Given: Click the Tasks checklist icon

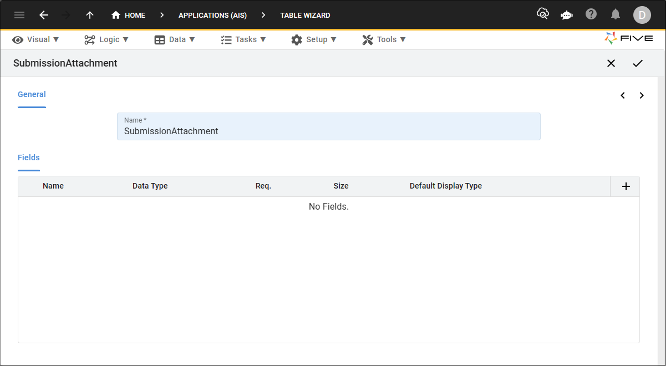Looking at the screenshot, I should [x=225, y=39].
